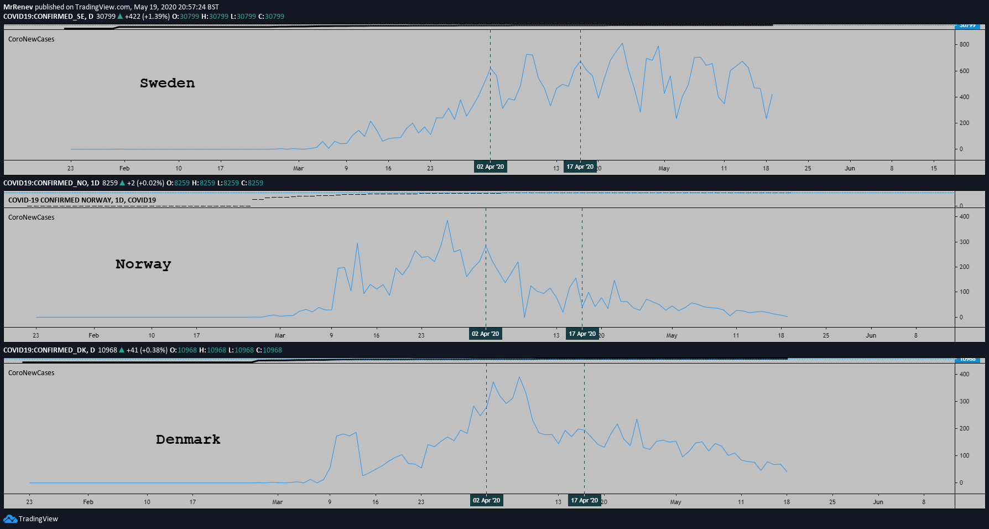Click the 30799 price tag on Sweden scale
Screen dimensions: 989x529
pos(967,25)
